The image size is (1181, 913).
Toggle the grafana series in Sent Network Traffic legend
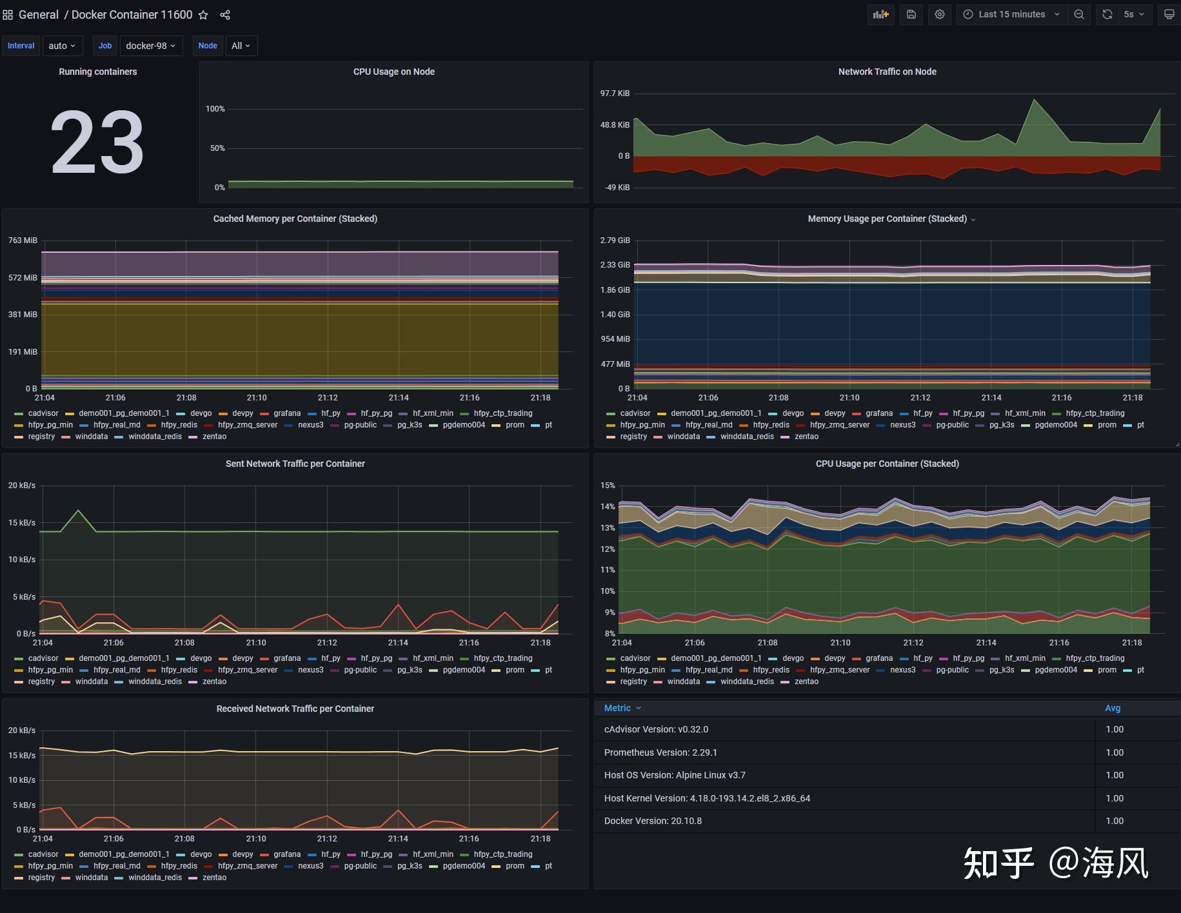coord(287,658)
